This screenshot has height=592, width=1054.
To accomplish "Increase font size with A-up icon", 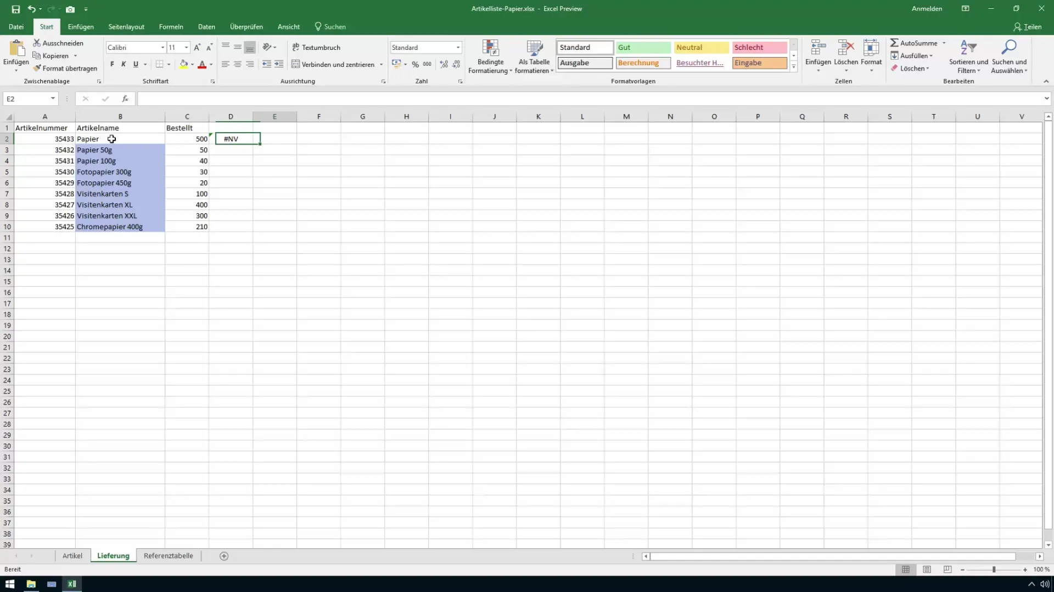I will click(x=197, y=48).
